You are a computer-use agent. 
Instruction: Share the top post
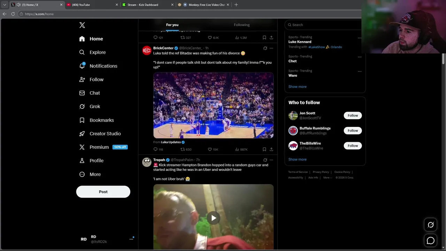pos(271,38)
